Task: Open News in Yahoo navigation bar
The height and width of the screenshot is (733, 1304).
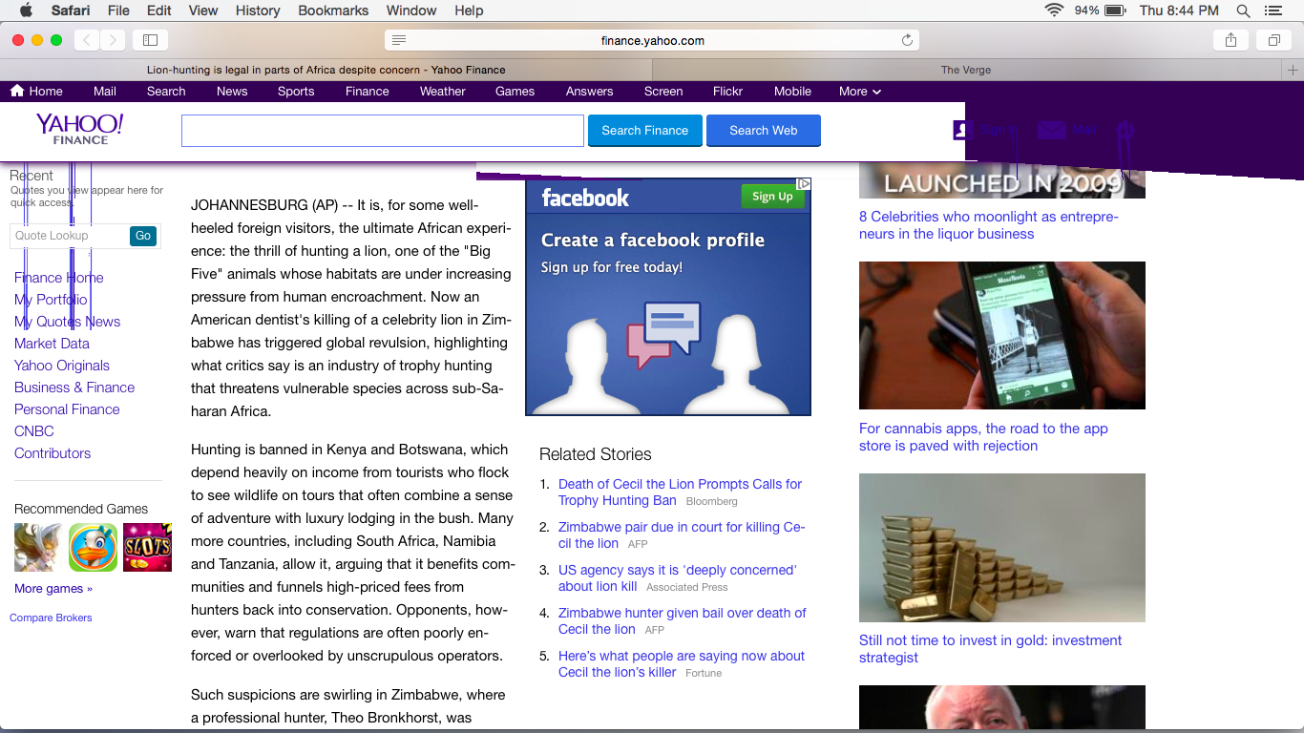Action: pyautogui.click(x=232, y=92)
